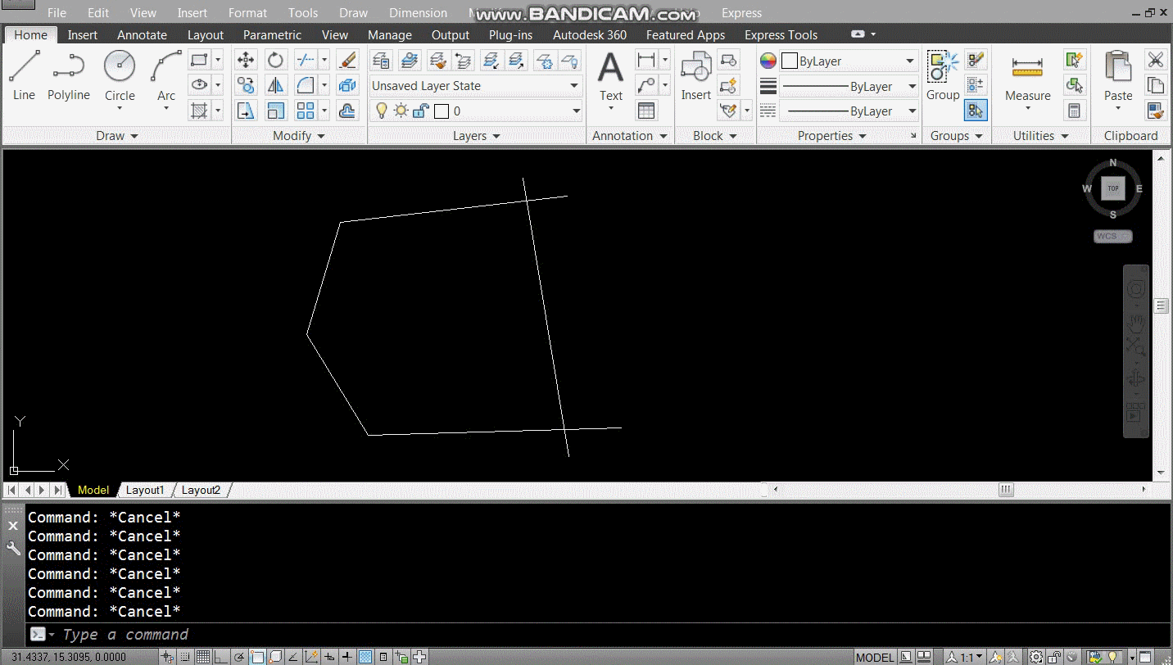Open the Dimension menu
Viewport: 1173px width, 665px height.
[418, 13]
